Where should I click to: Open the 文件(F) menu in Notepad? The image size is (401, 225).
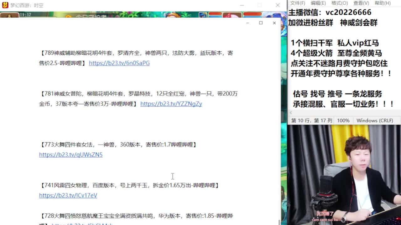[298, 3]
